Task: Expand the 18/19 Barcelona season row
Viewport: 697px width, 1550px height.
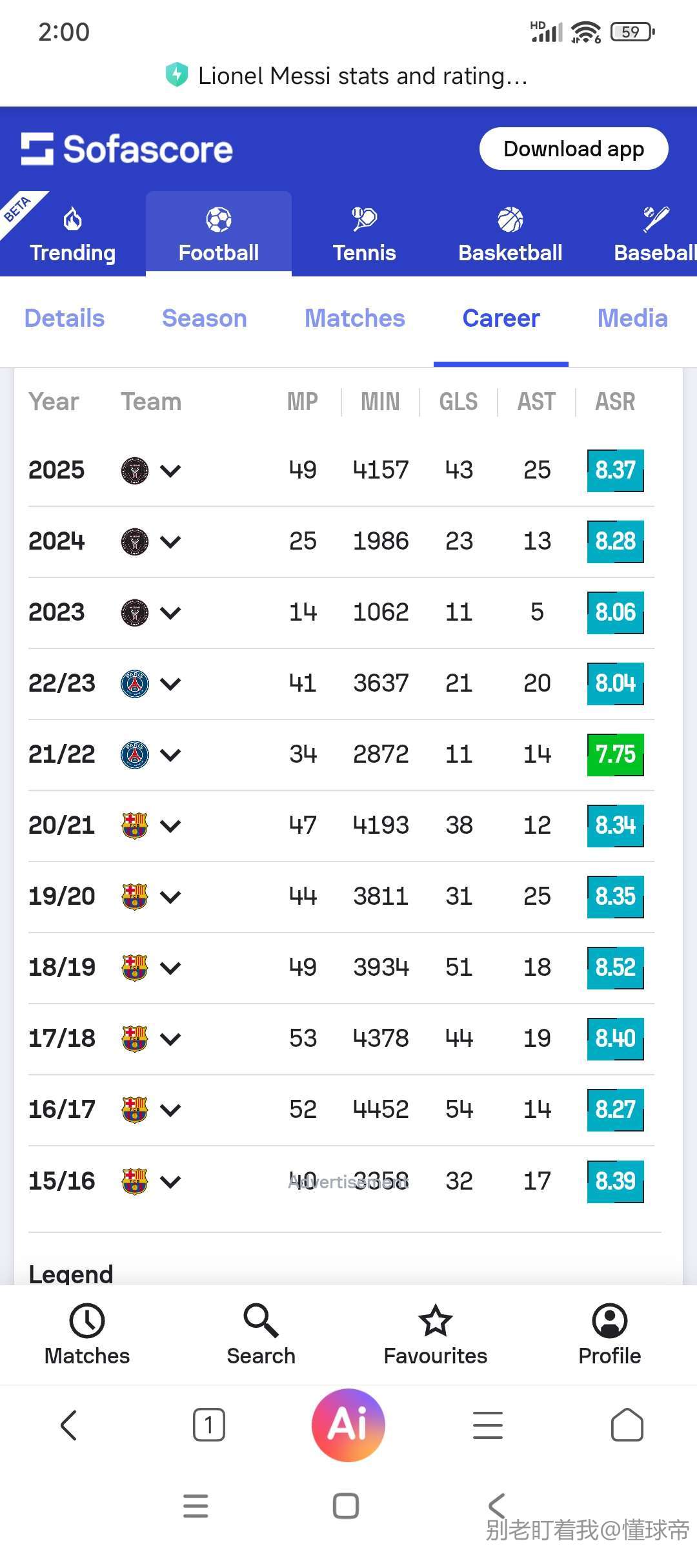Action: pos(170,968)
